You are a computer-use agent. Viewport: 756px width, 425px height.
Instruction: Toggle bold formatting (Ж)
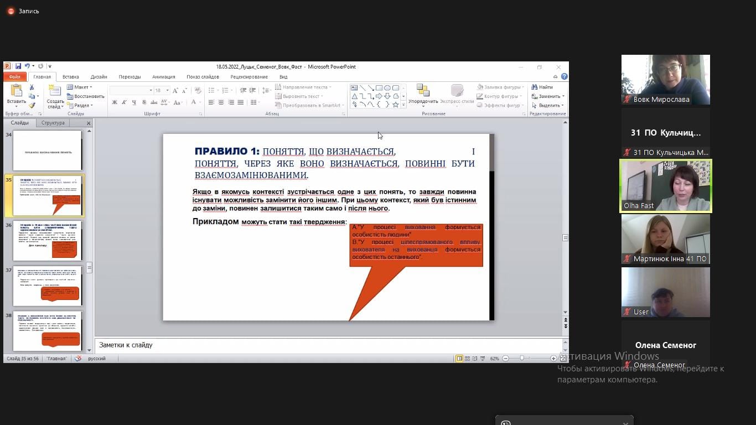pyautogui.click(x=115, y=102)
